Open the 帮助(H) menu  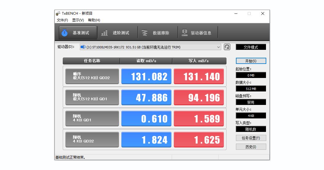tap(94, 20)
